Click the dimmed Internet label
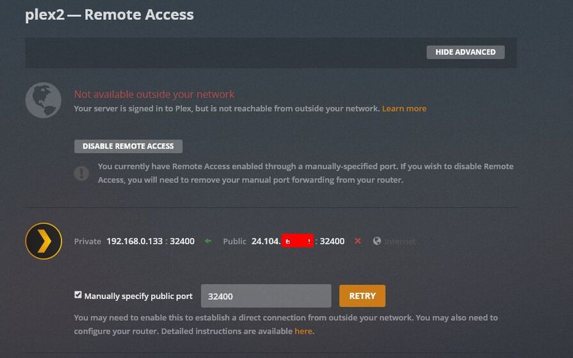Image resolution: width=573 pixels, height=358 pixels. [400, 241]
